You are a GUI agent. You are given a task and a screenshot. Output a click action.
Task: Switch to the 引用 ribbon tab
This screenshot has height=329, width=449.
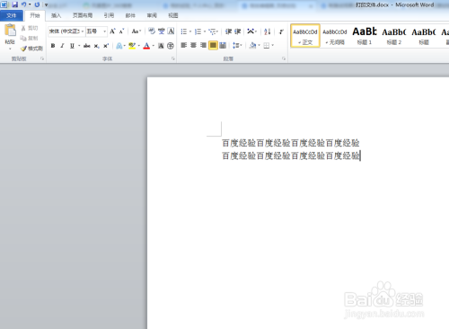click(109, 15)
